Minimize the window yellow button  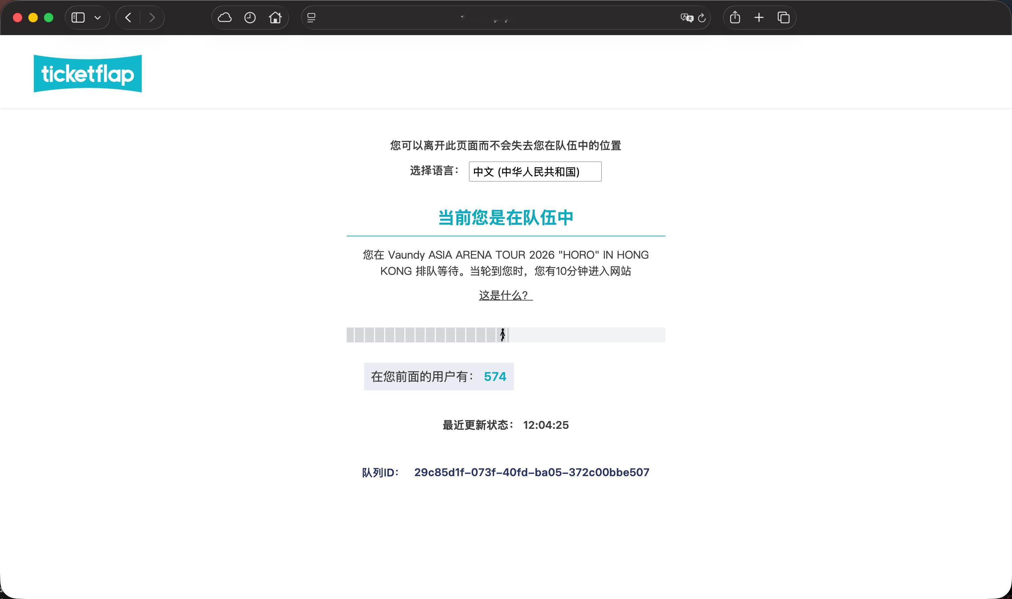(x=33, y=18)
